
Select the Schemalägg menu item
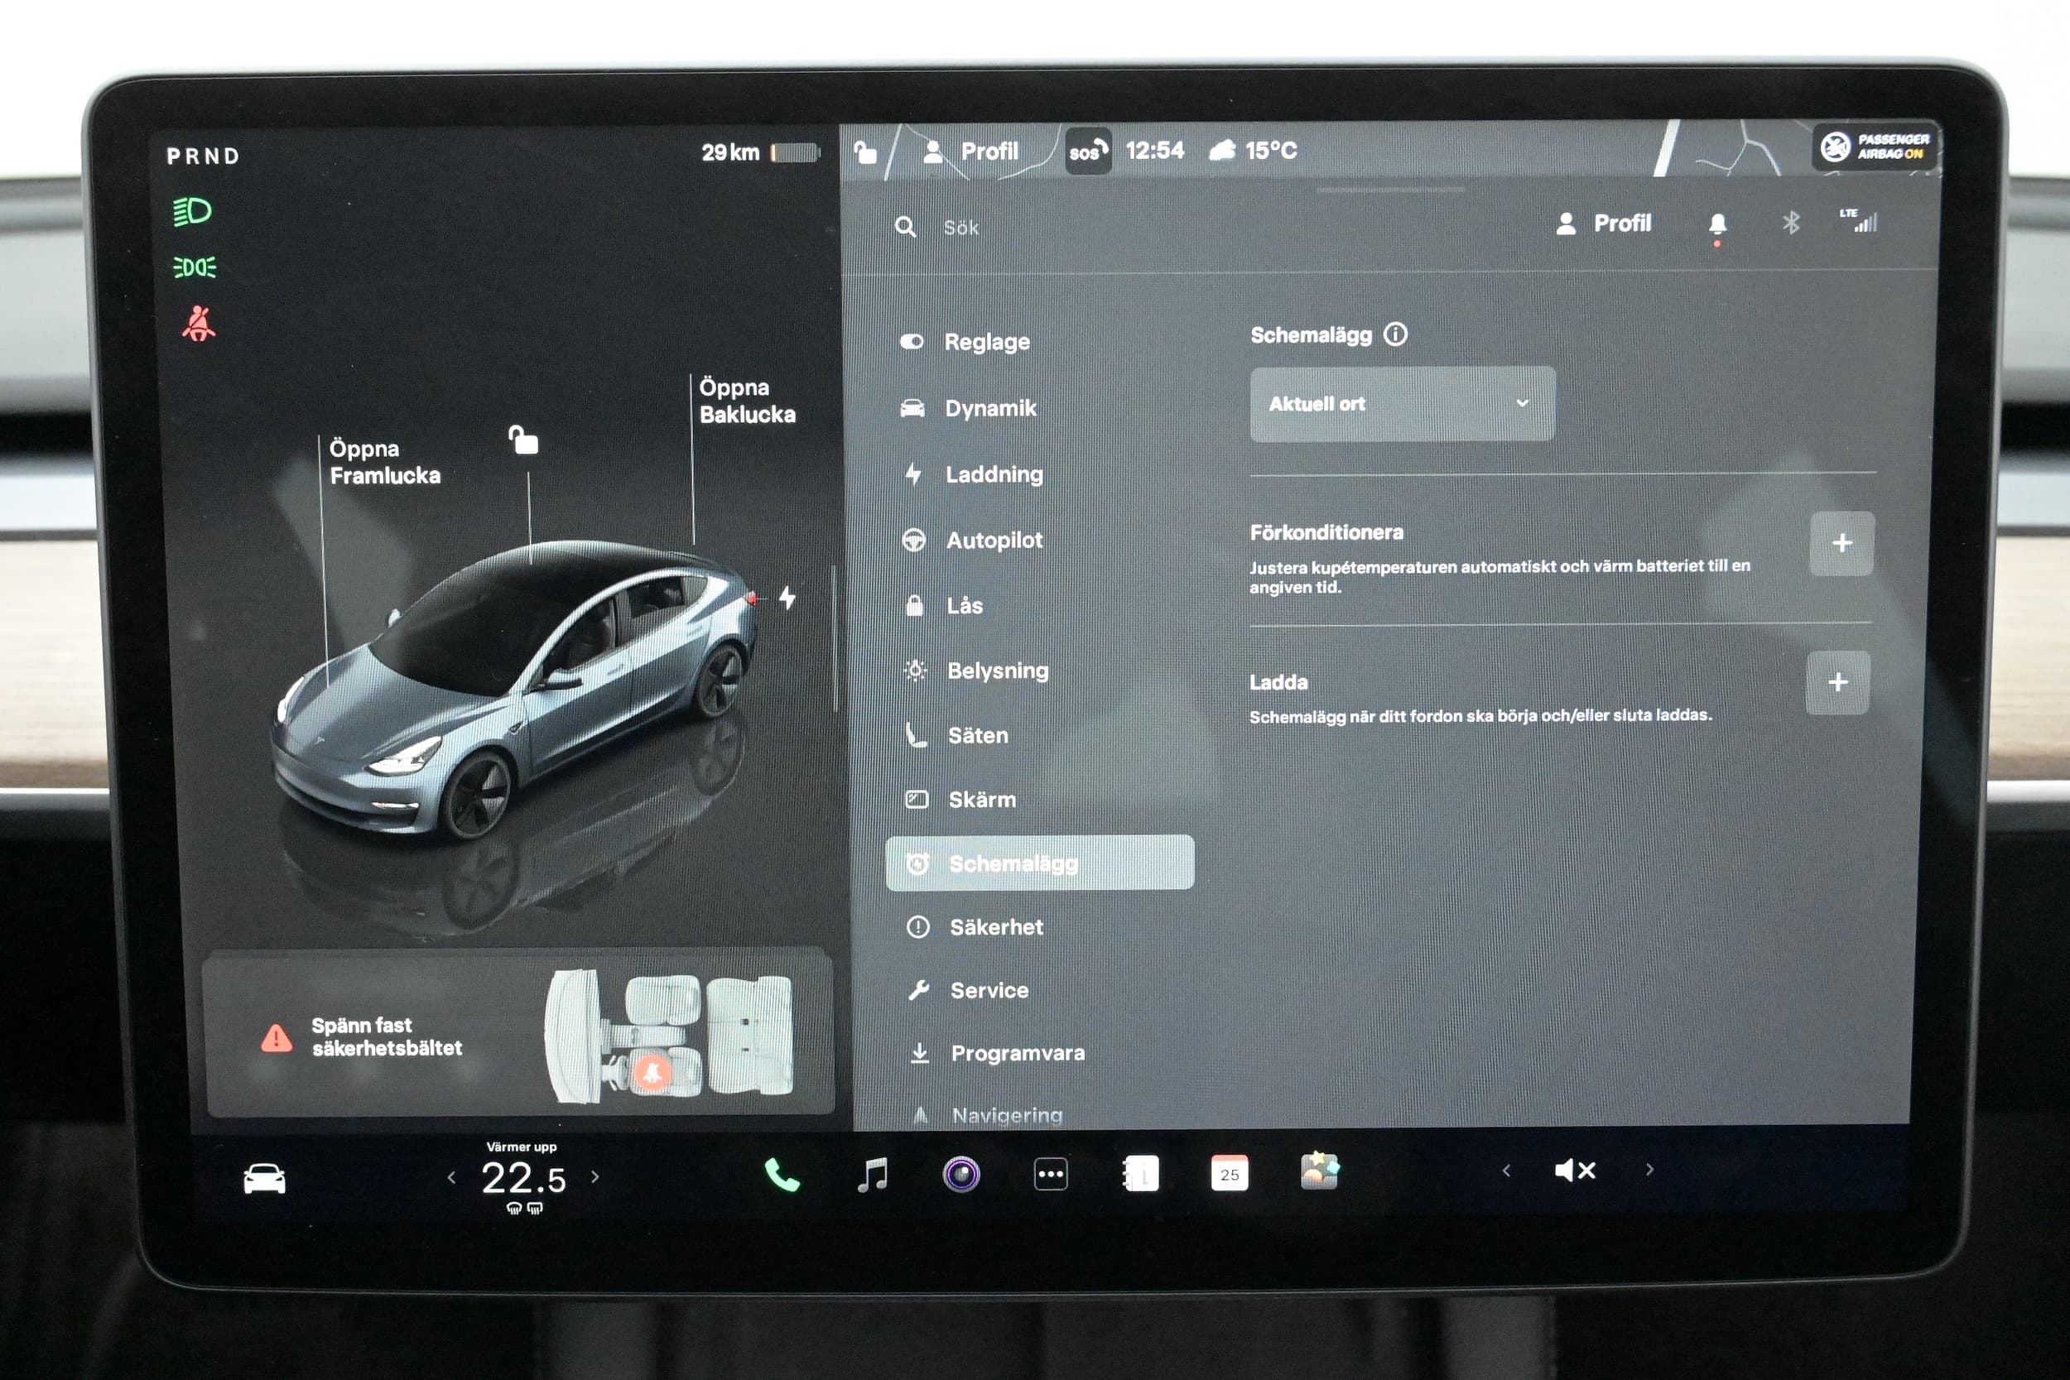(1039, 863)
